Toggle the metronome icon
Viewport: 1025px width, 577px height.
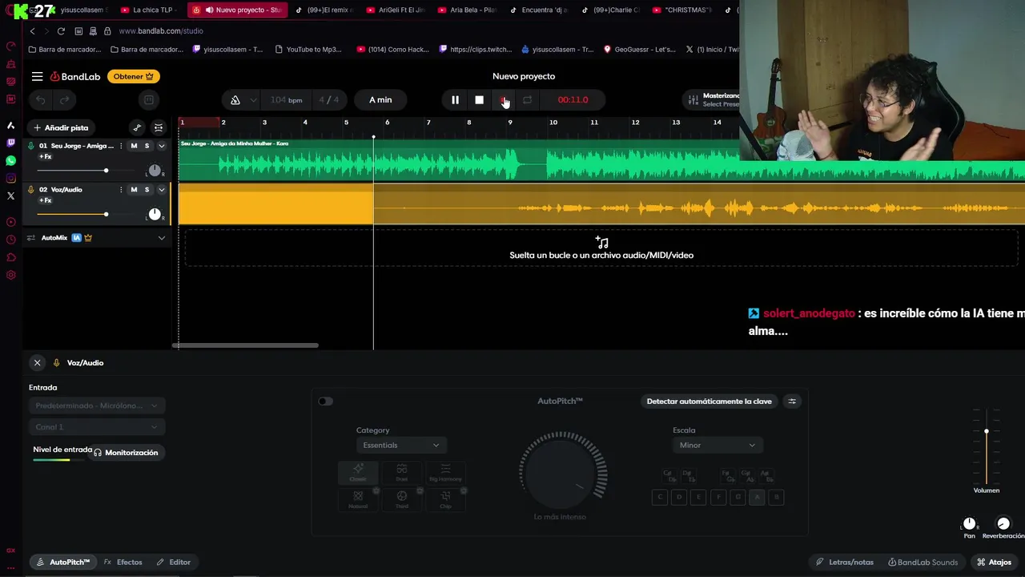(x=235, y=100)
